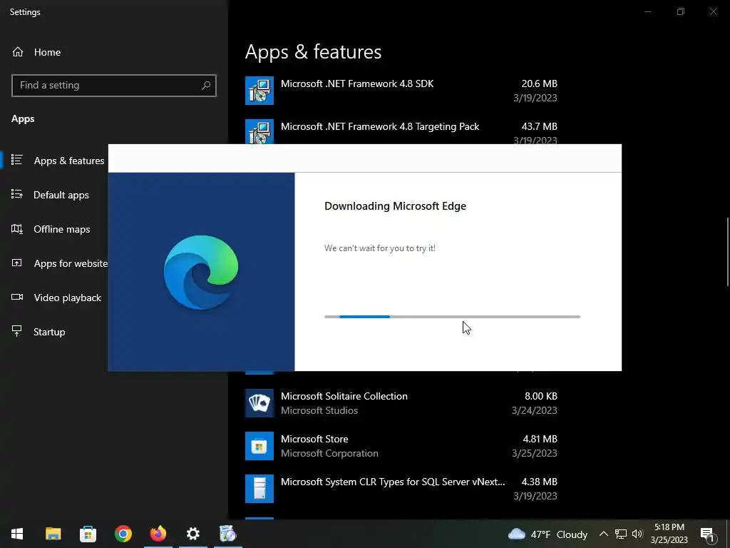Screen dimensions: 730x548
Task: Open the clock and calendar flyout
Action: click(669, 534)
